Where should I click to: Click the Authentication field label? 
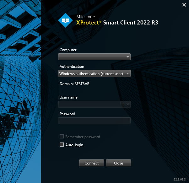[72, 67]
